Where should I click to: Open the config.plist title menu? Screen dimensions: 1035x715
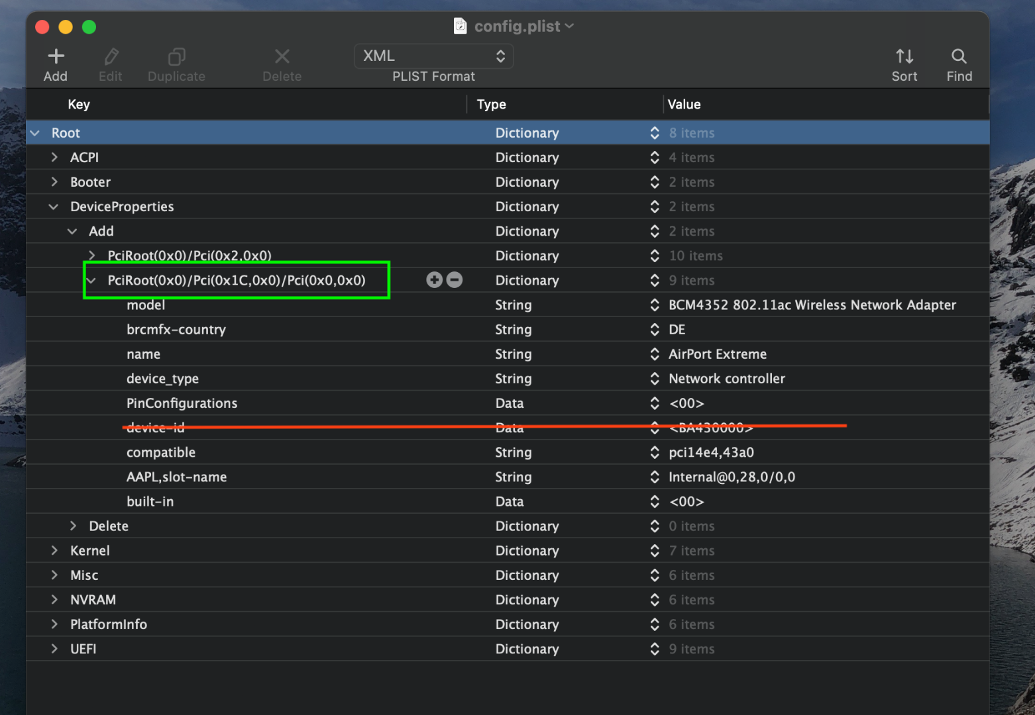pyautogui.click(x=517, y=26)
